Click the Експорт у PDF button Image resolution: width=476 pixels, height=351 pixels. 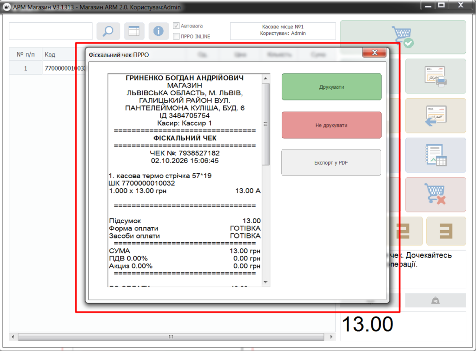331,162
